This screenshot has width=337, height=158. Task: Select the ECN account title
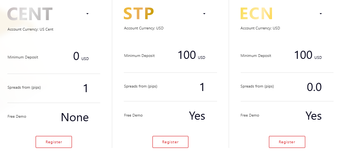point(257,14)
